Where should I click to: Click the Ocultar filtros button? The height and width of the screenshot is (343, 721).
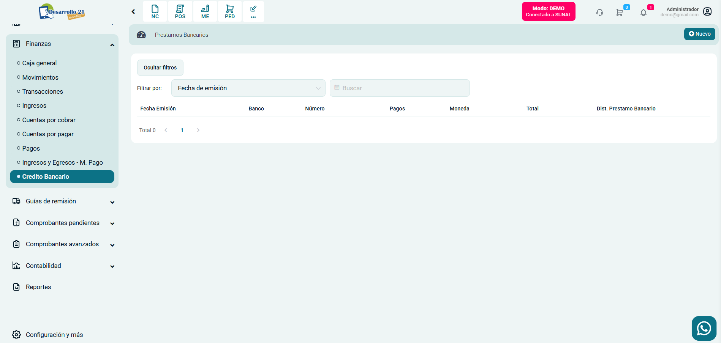point(160,68)
